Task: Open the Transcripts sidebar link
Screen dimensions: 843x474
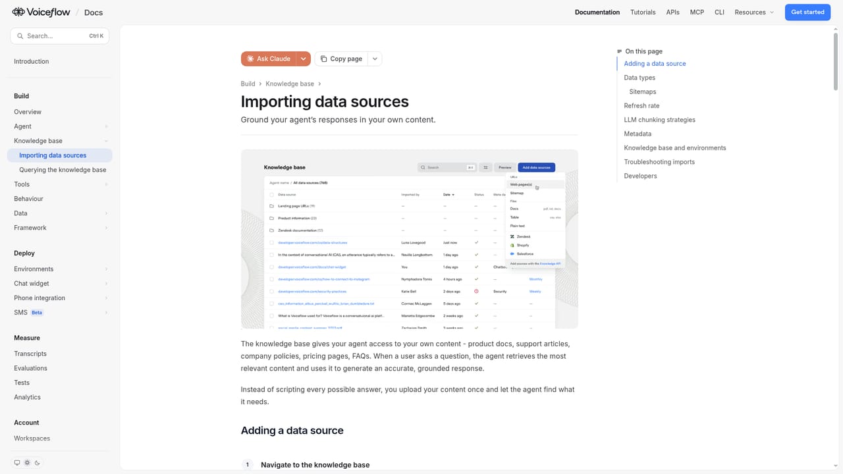Action: (30, 354)
